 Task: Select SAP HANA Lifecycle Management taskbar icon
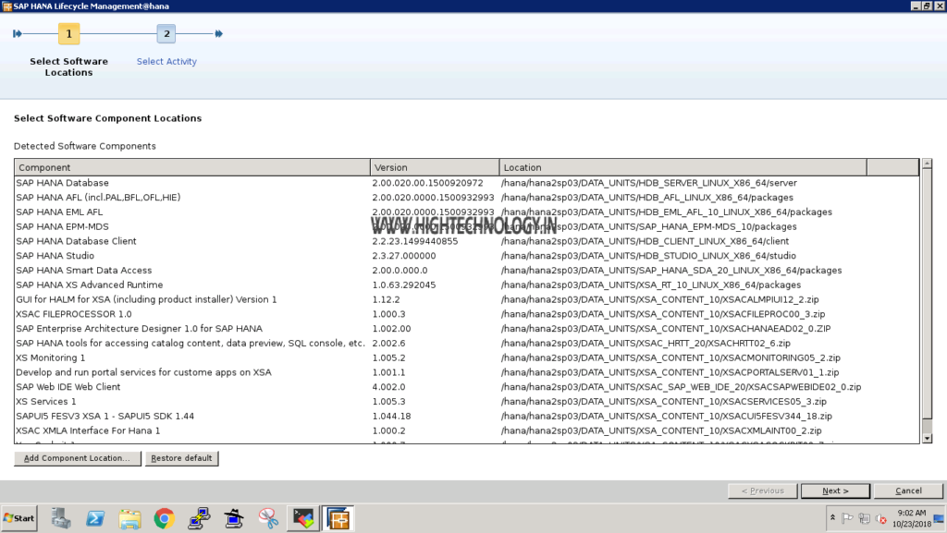(x=338, y=518)
